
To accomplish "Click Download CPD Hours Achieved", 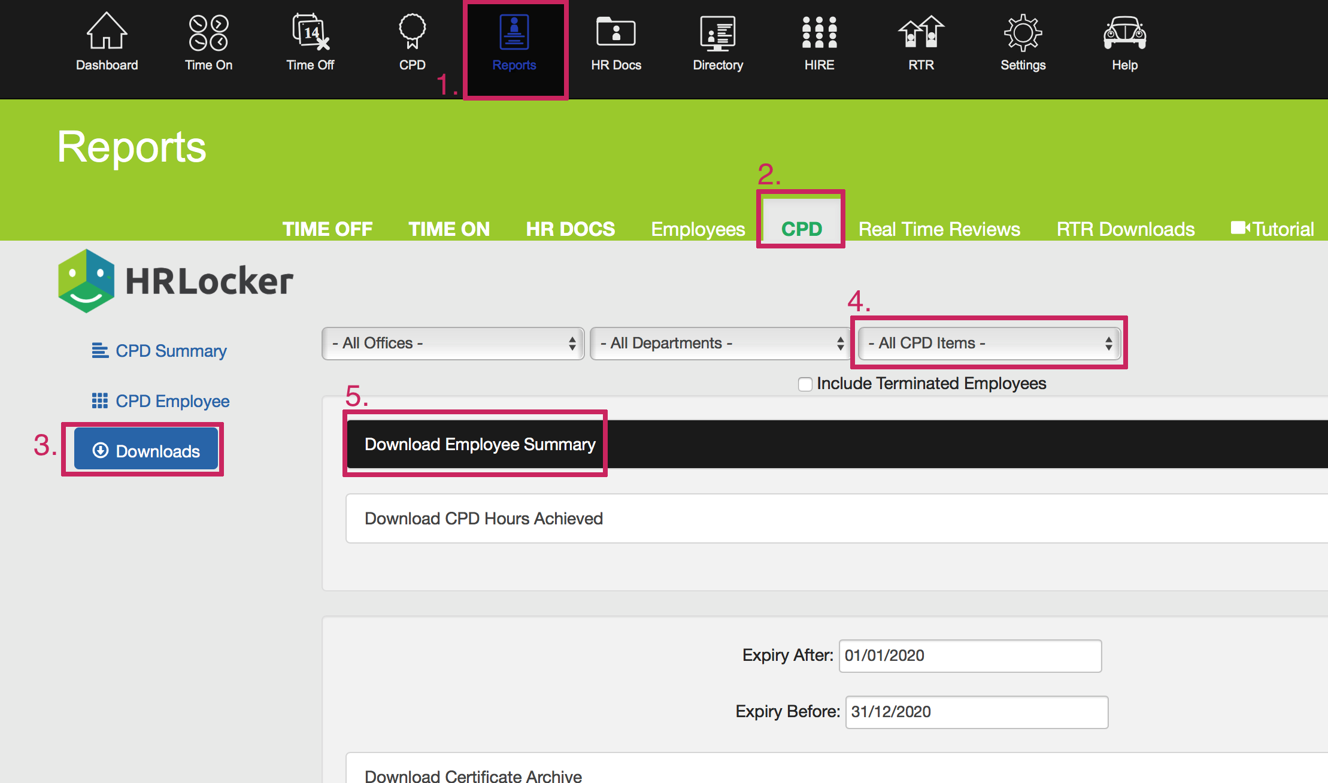I will (484, 518).
